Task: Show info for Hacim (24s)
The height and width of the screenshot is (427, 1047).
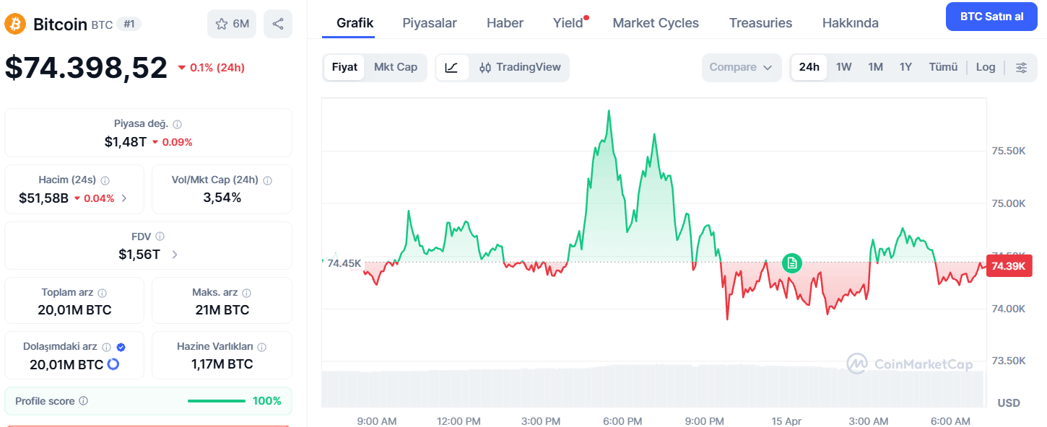Action: [x=105, y=180]
